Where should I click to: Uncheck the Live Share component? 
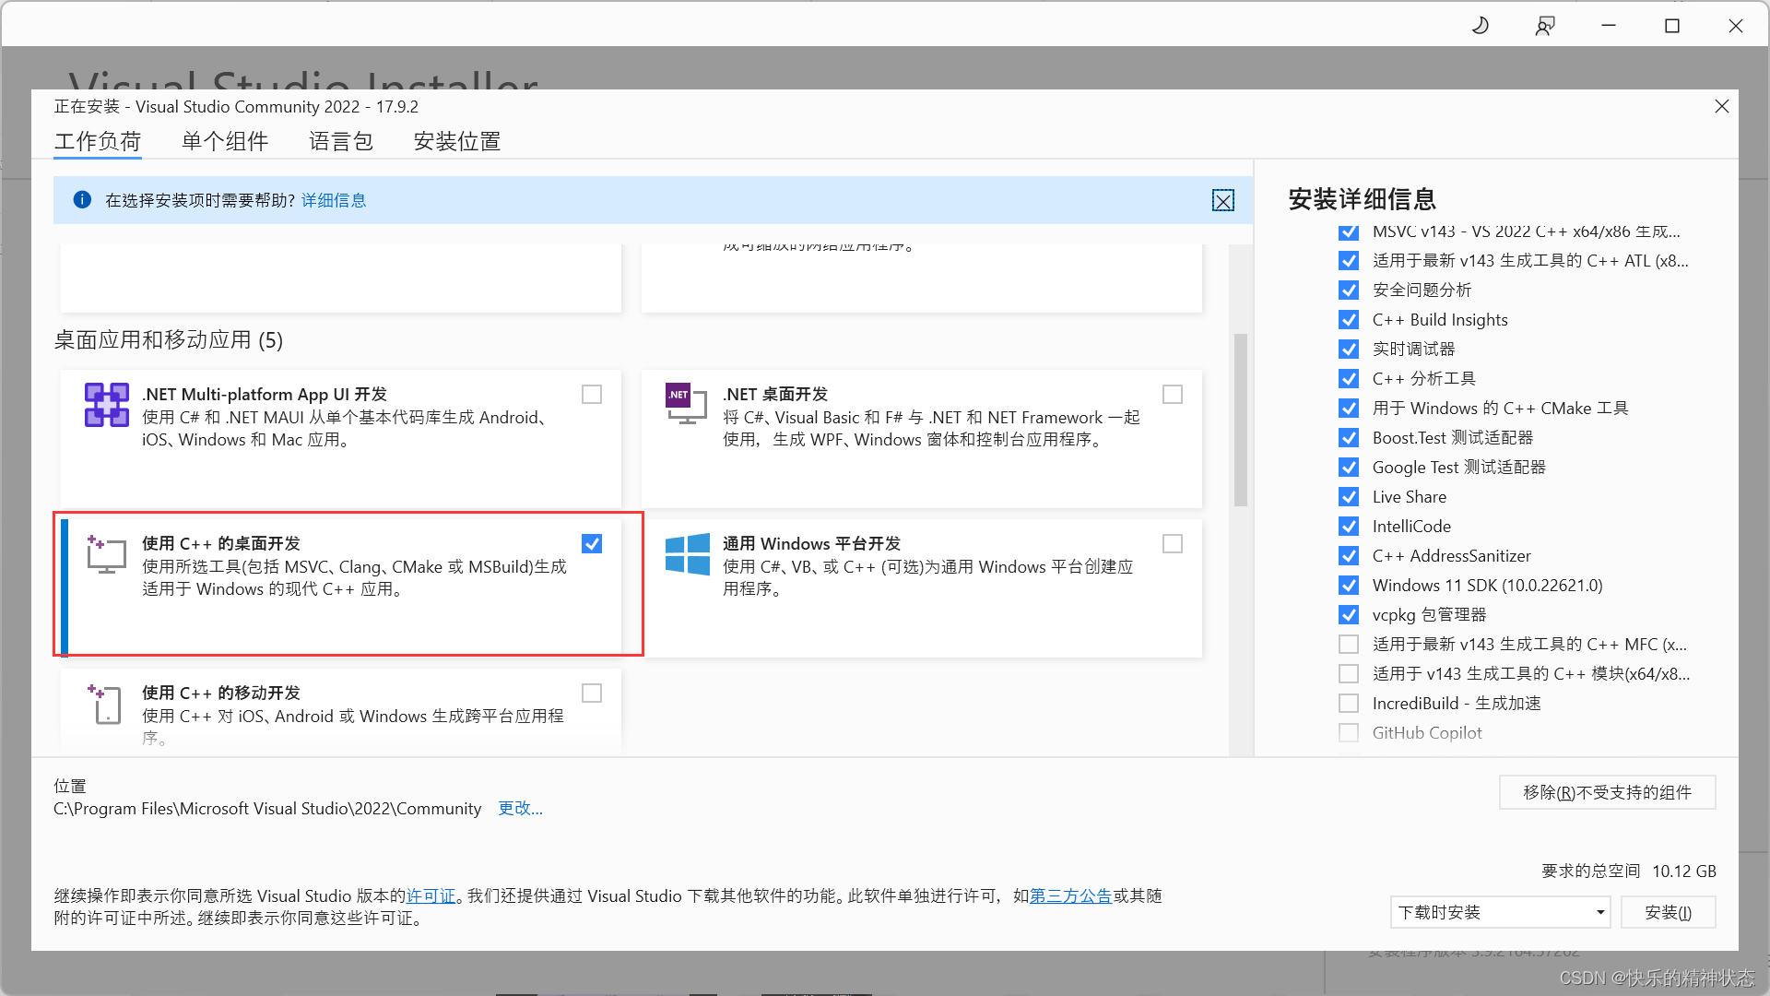(x=1349, y=497)
